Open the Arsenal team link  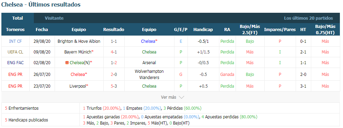coord(149,63)
